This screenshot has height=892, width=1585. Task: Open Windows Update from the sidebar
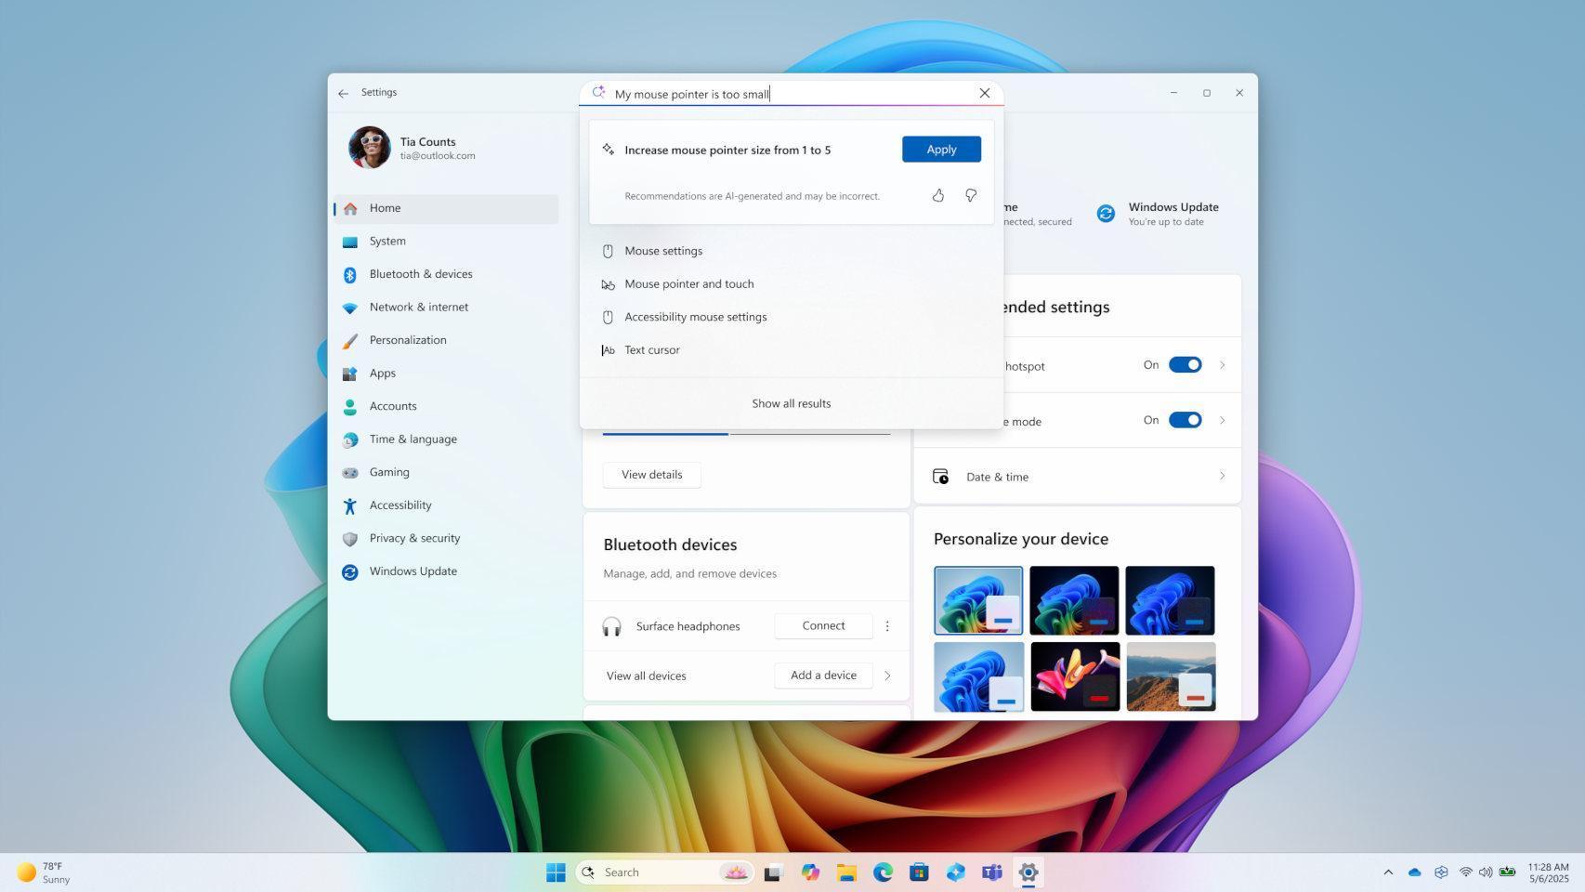[x=413, y=571]
